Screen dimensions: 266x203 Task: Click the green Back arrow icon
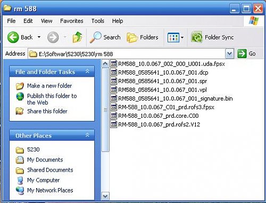pyautogui.click(x=13, y=37)
